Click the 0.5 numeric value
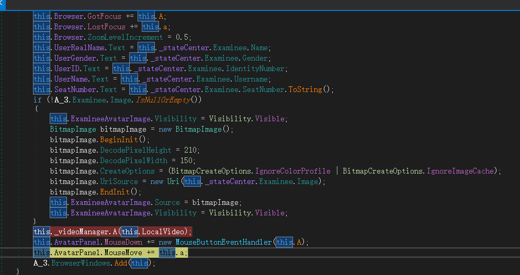This screenshot has width=520, height=275. coord(182,38)
